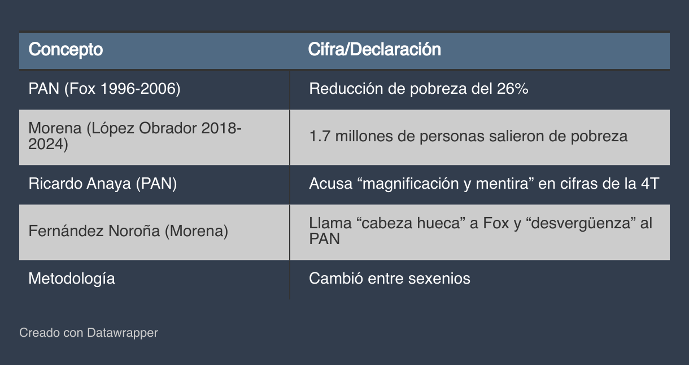Image resolution: width=689 pixels, height=365 pixels.
Task: Click the Reducción de pobreza del 26% cell
Action: click(479, 89)
